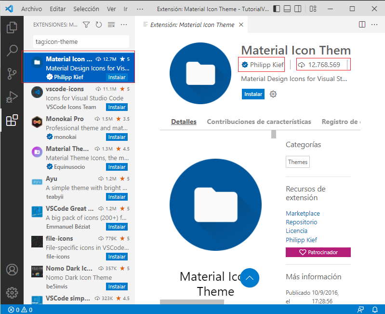385x314 pixels.
Task: Expand the hidden menu bar items ellipsis
Action: click(140, 9)
